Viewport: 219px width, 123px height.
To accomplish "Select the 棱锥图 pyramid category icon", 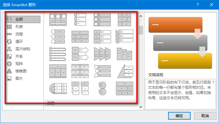I will [x=9, y=71].
